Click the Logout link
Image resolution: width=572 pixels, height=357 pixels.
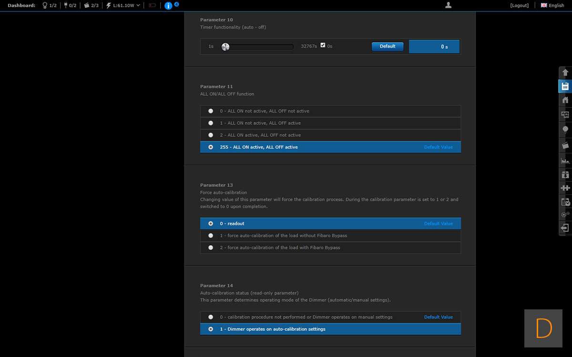click(519, 5)
